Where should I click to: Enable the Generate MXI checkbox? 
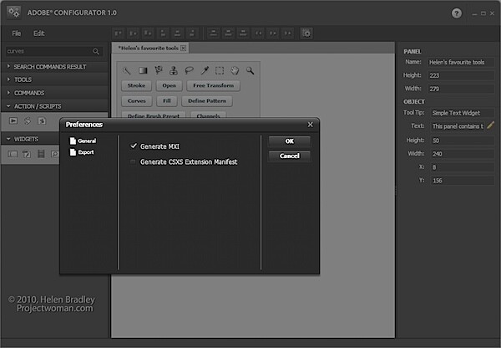click(x=134, y=146)
